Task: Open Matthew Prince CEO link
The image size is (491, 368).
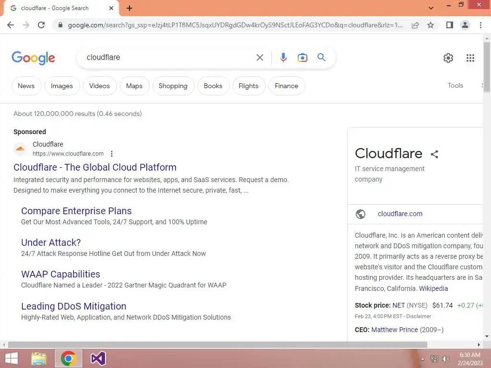Action: pos(395,330)
